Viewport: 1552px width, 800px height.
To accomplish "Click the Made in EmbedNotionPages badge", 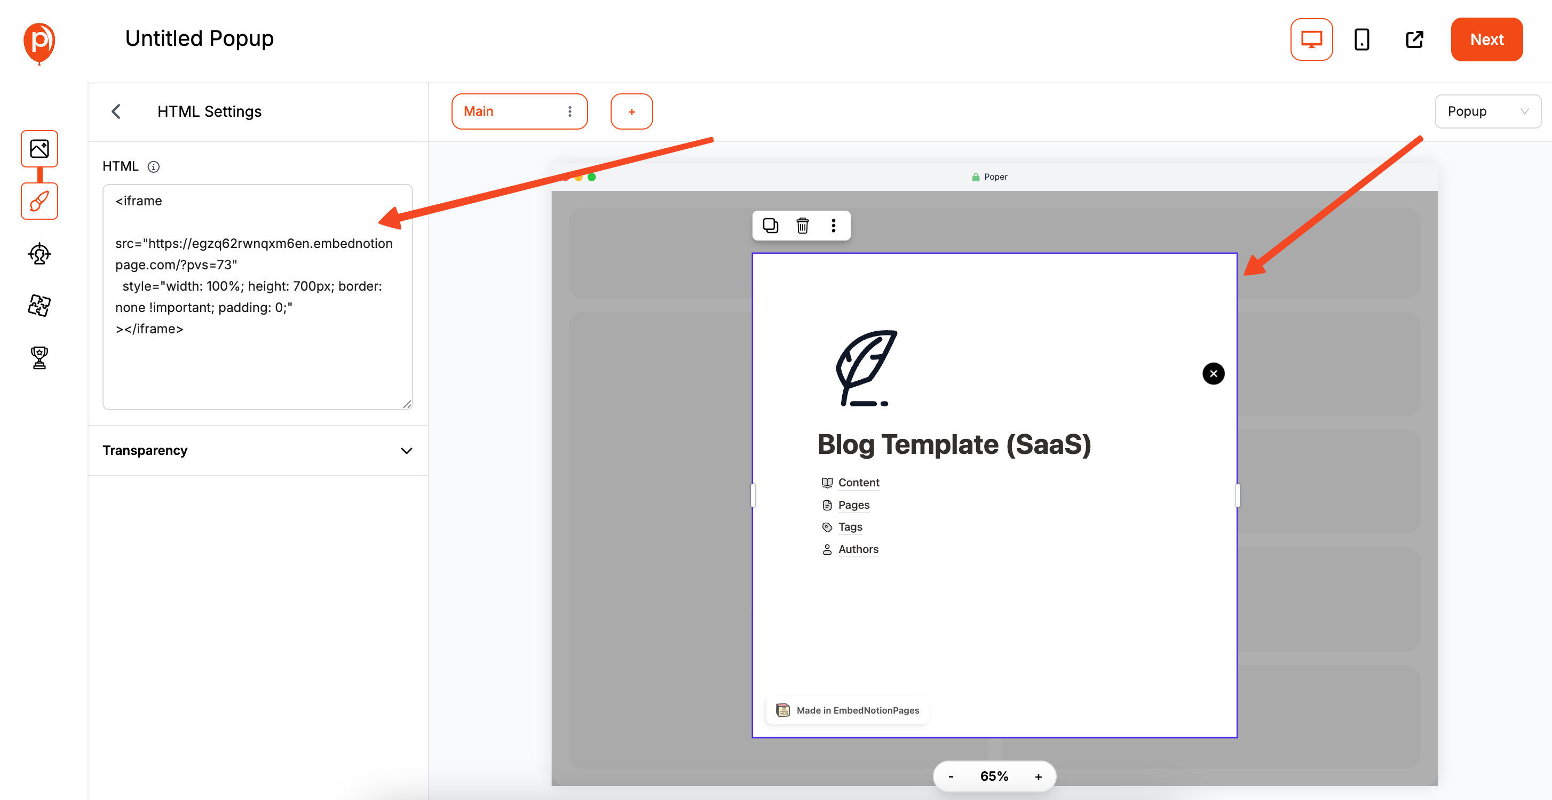I will click(x=847, y=710).
